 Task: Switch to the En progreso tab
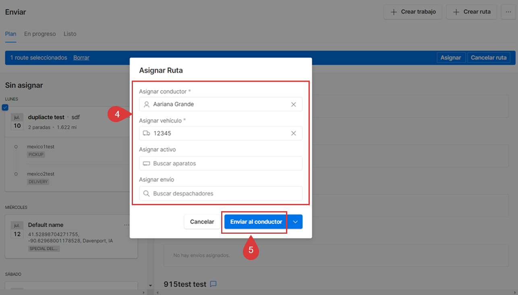pyautogui.click(x=40, y=34)
